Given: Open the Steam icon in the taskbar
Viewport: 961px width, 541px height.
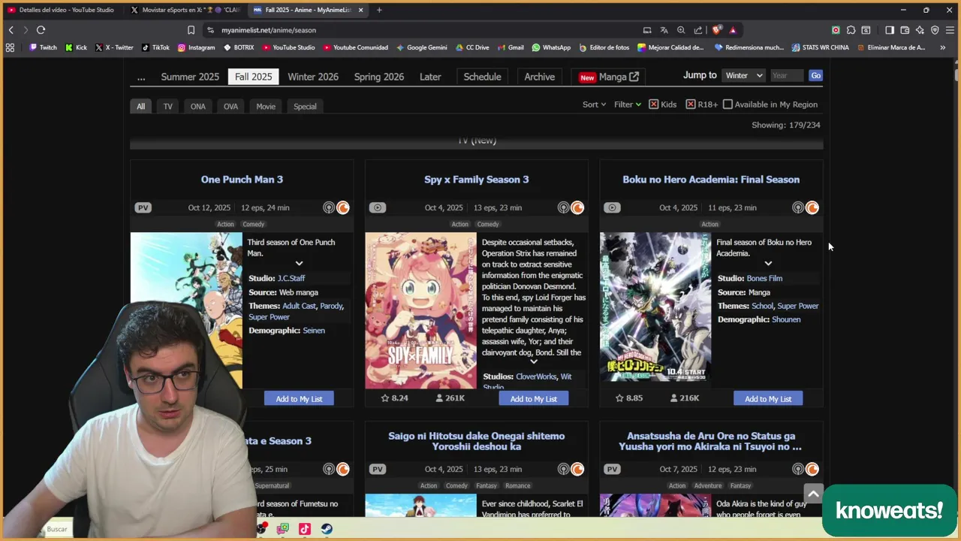Looking at the screenshot, I should pyautogui.click(x=327, y=529).
